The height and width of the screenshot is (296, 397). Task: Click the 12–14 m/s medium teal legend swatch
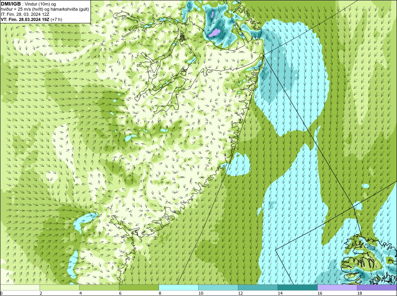[x=258, y=287]
